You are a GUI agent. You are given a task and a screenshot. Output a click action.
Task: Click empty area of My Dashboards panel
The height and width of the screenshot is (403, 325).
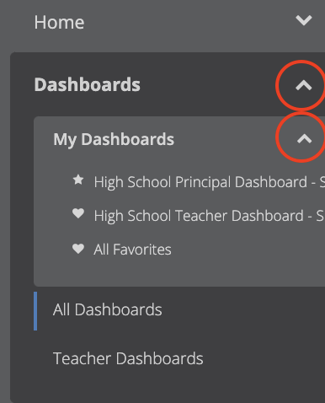click(x=179, y=274)
